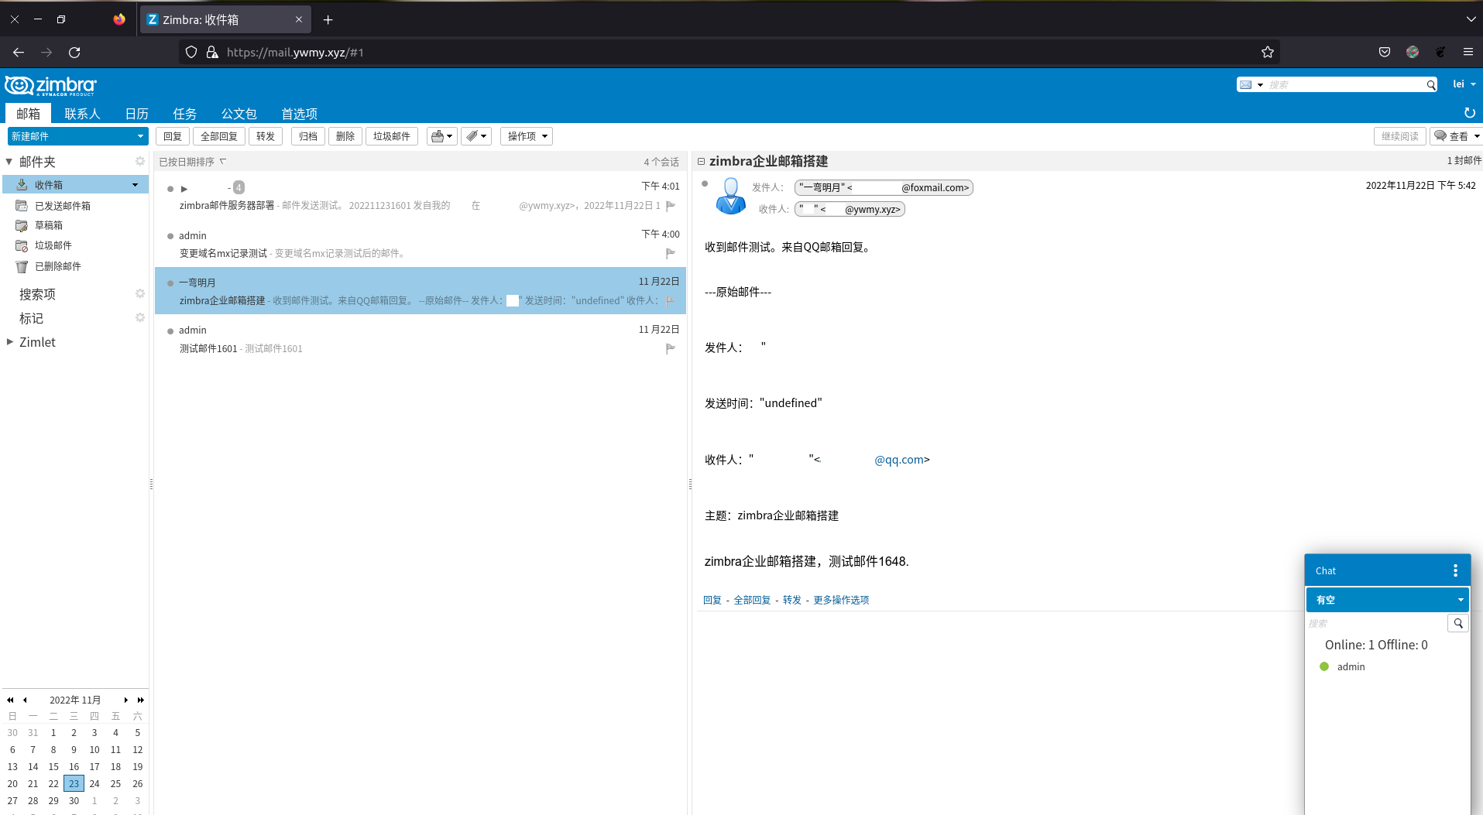
Task: Go to next month in mini calendar
Action: point(125,700)
